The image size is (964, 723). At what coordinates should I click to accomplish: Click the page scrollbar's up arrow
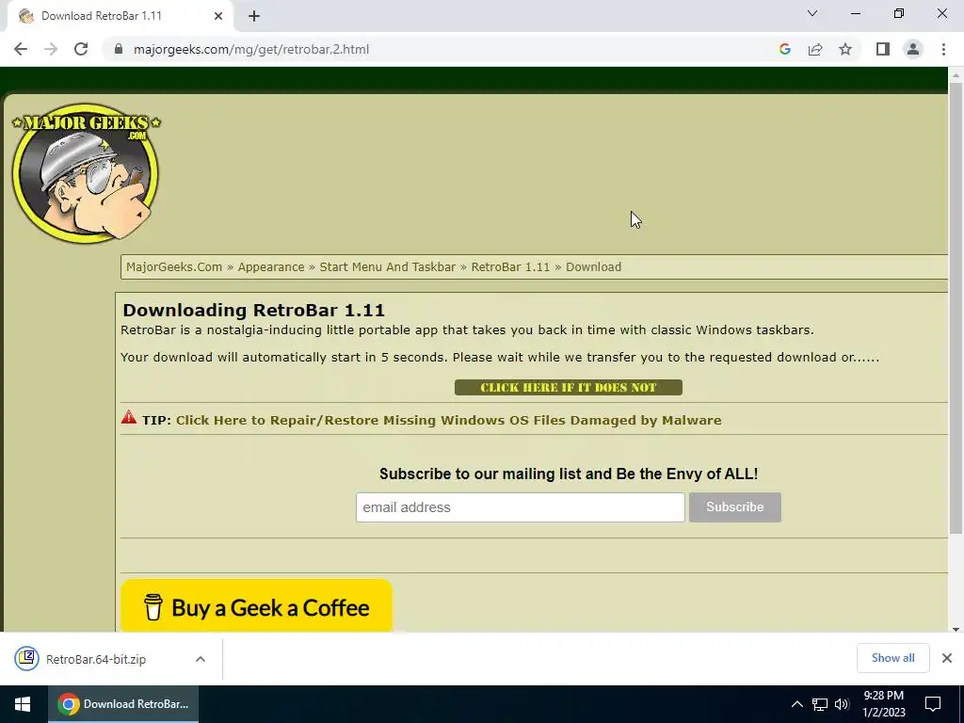point(956,75)
